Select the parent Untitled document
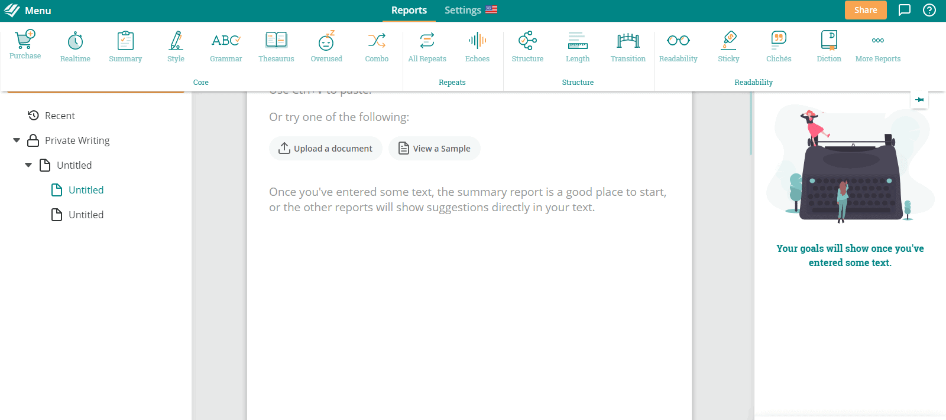The height and width of the screenshot is (420, 946). coord(66,165)
